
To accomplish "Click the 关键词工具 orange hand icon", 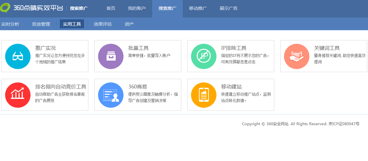I will coord(297,56).
